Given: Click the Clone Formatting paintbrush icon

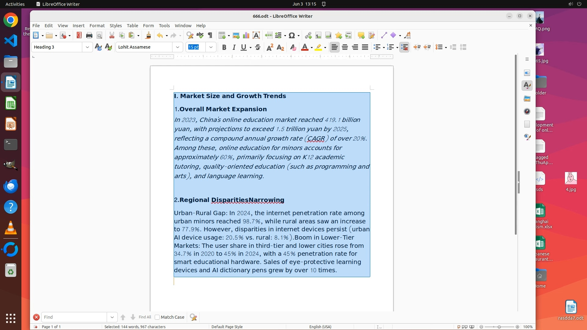Looking at the screenshot, I should [x=148, y=35].
